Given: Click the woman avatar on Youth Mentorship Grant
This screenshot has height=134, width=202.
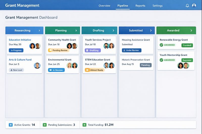Looking at the screenshot, I should (180, 66).
